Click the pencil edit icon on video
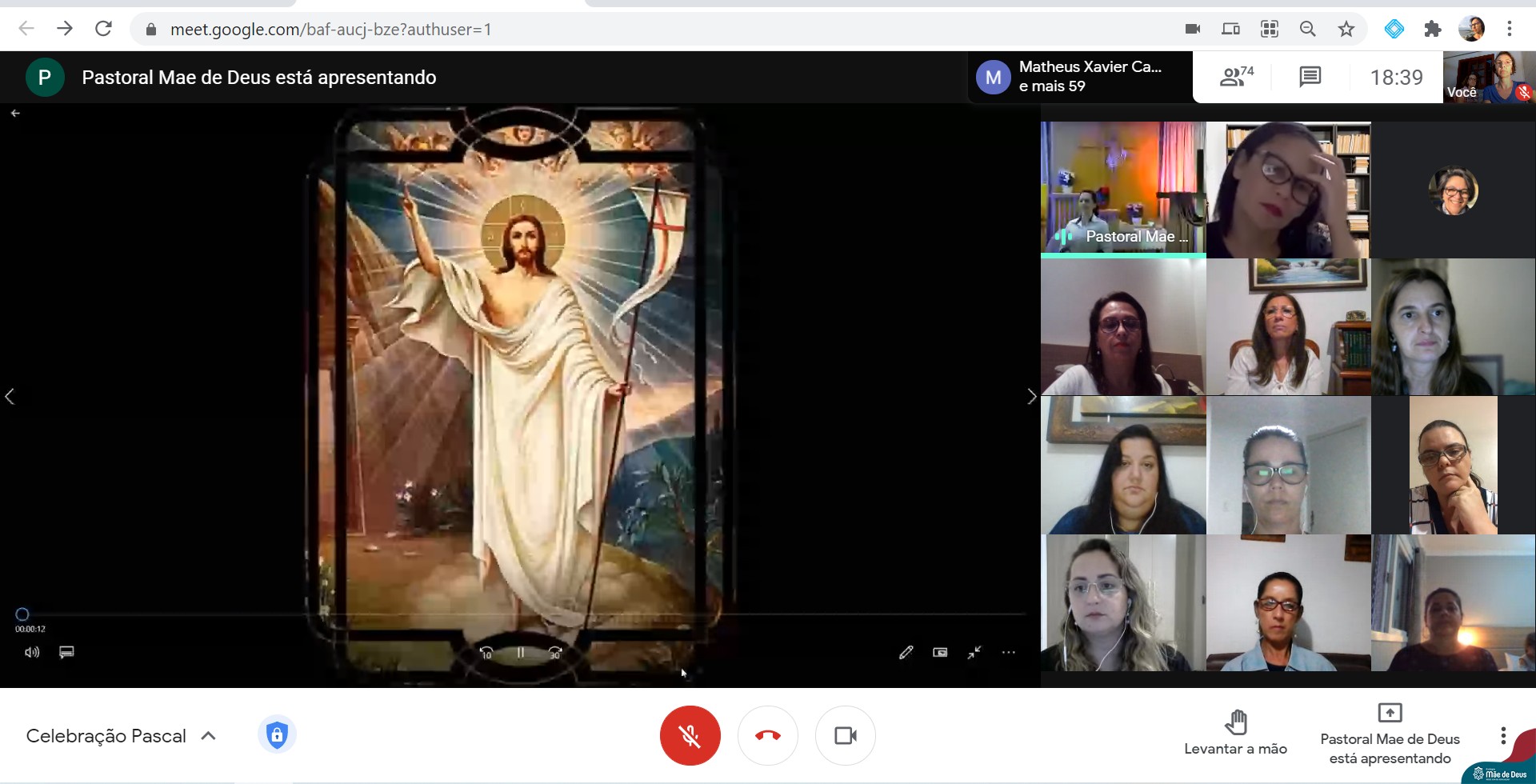The height and width of the screenshot is (784, 1536). tap(906, 653)
